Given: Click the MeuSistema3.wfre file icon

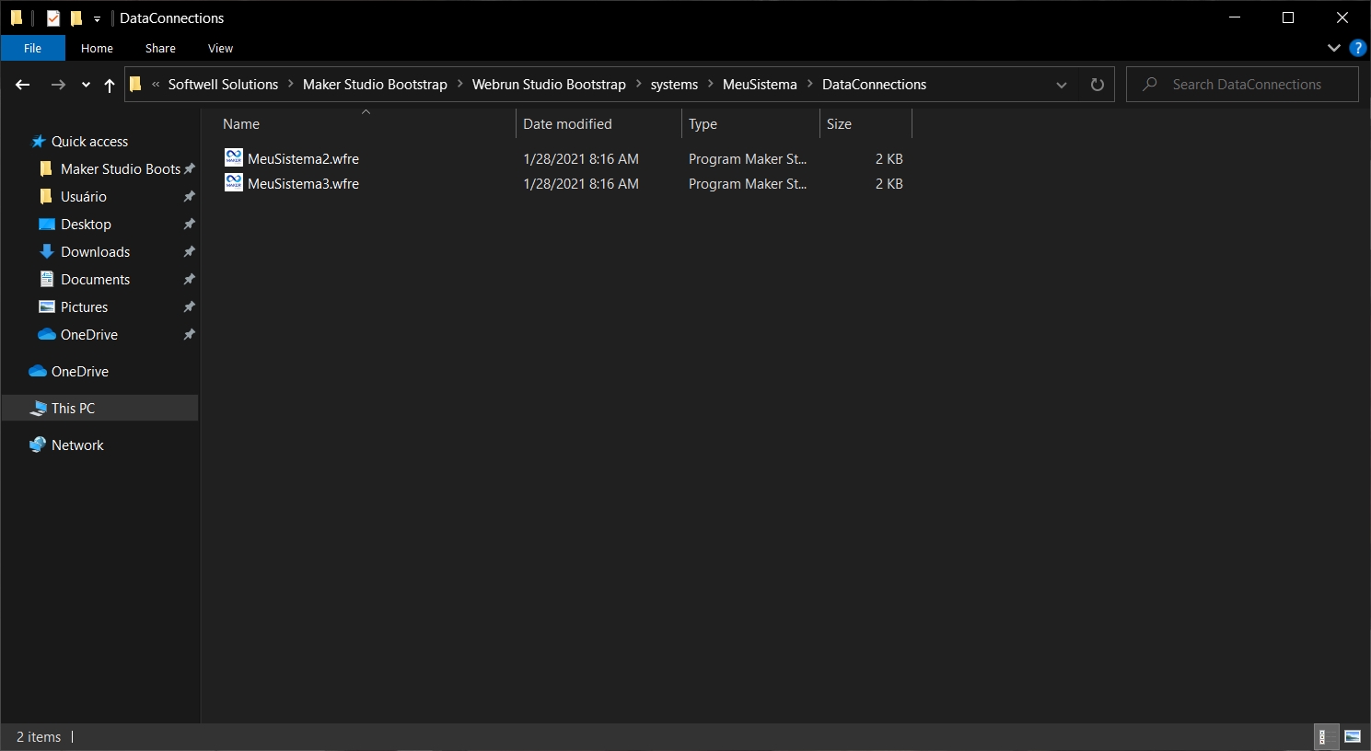Looking at the screenshot, I should 234,183.
